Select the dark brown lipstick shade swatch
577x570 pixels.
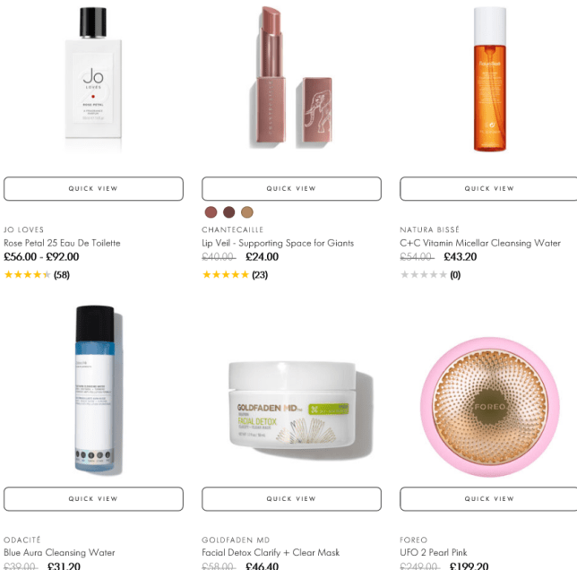228,212
